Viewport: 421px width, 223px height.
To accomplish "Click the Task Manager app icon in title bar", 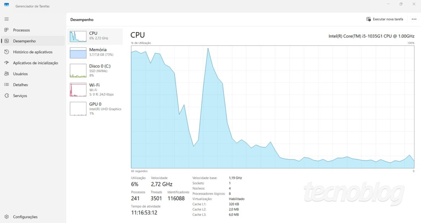I will pos(7,6).
